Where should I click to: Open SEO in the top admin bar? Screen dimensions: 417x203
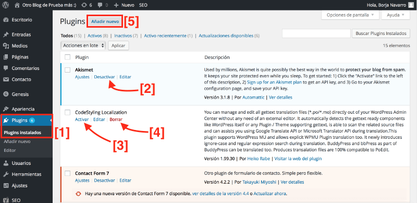(143, 5)
